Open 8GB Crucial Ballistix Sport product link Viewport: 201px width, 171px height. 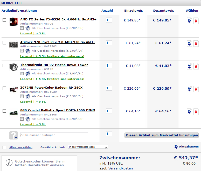click(x=58, y=110)
